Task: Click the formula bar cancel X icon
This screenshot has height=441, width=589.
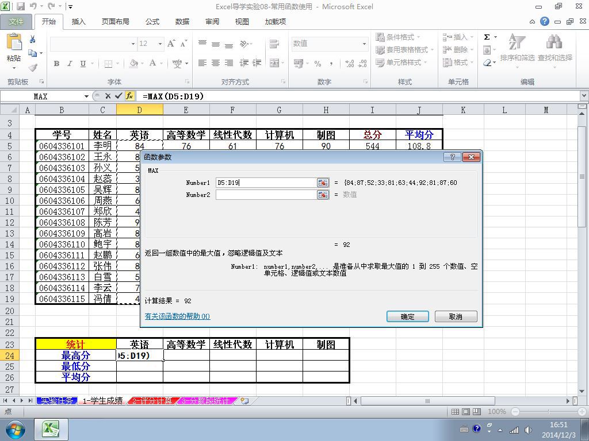Action: coord(108,96)
